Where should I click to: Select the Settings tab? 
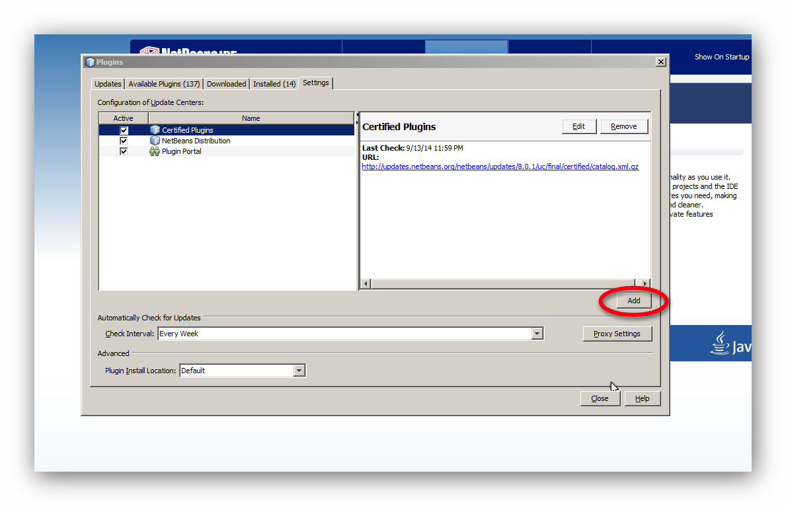316,83
